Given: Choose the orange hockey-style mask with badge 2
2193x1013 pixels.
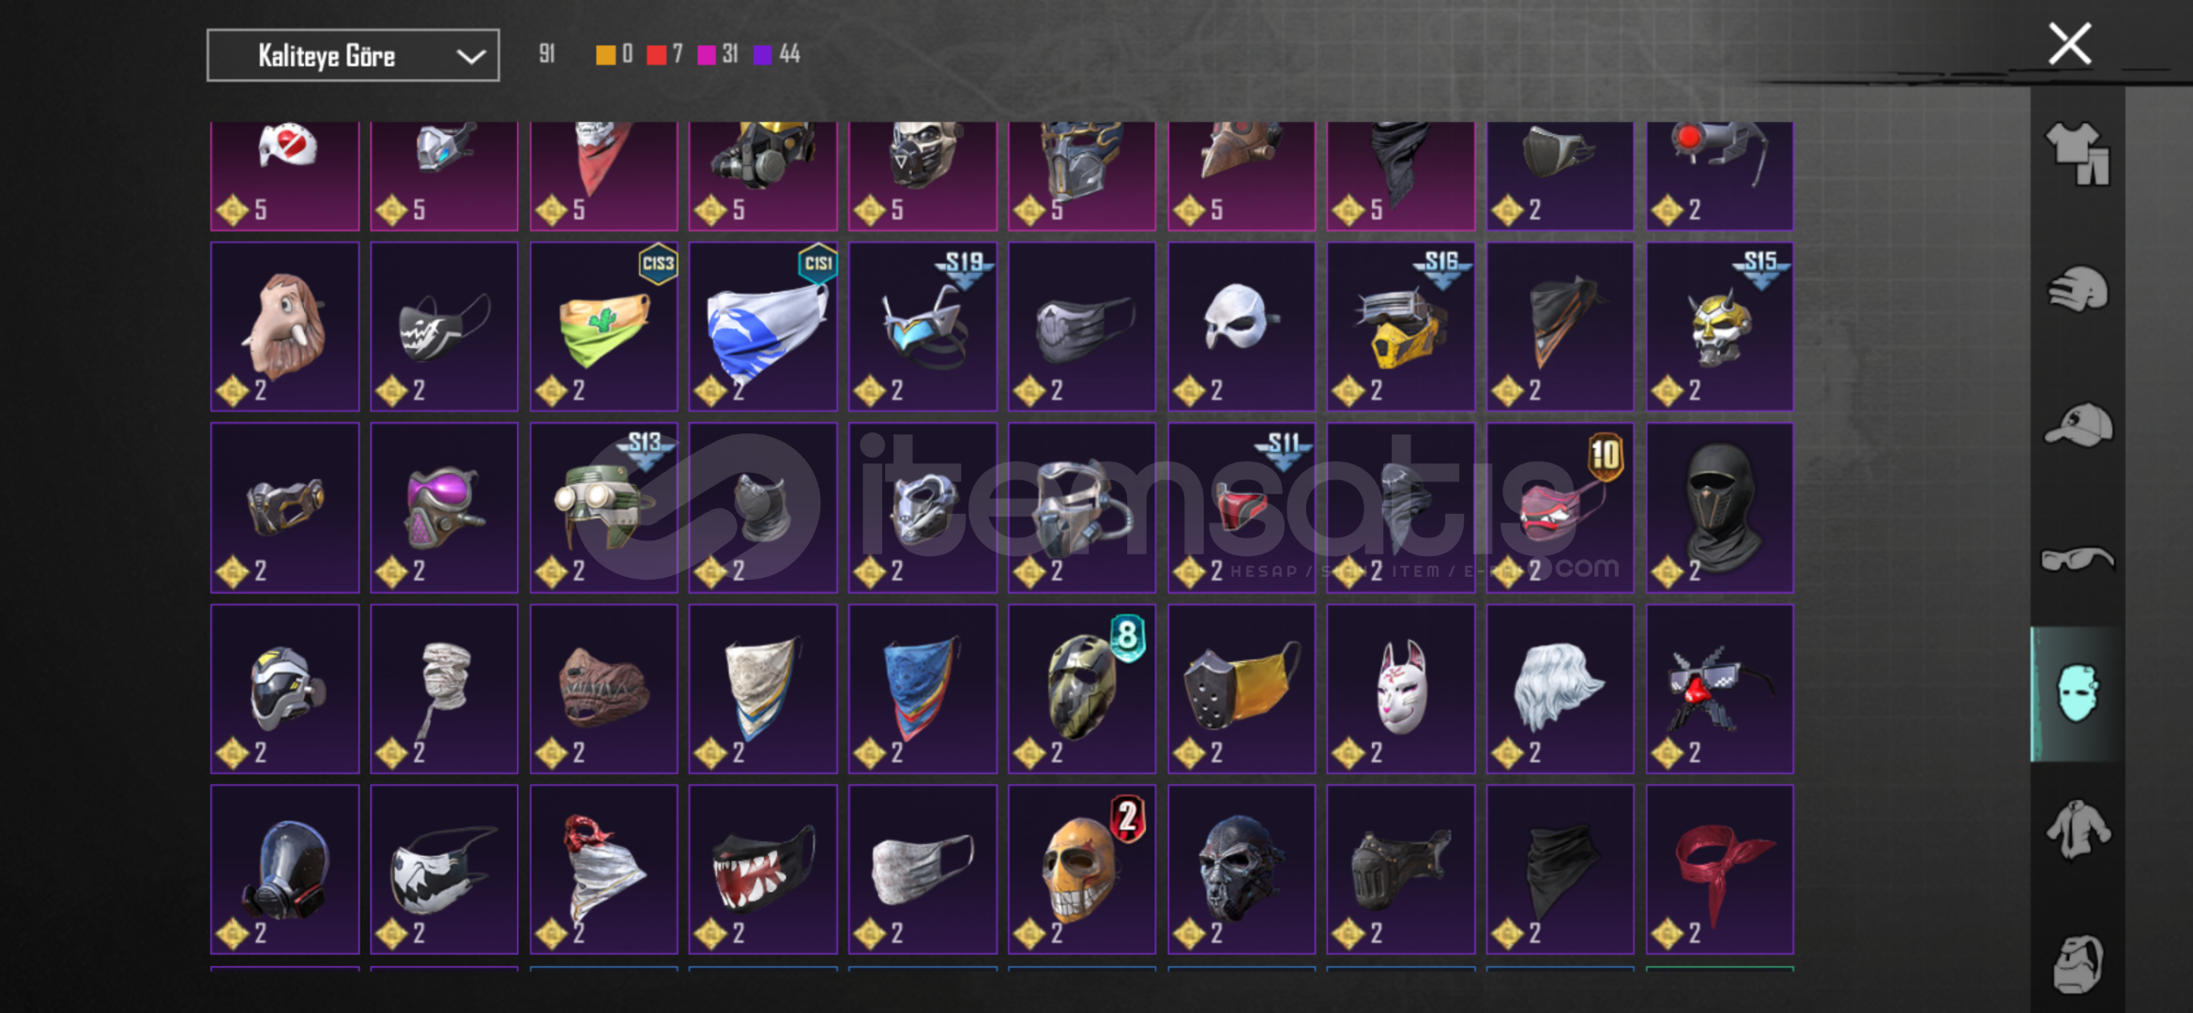Looking at the screenshot, I should coord(1081,869).
